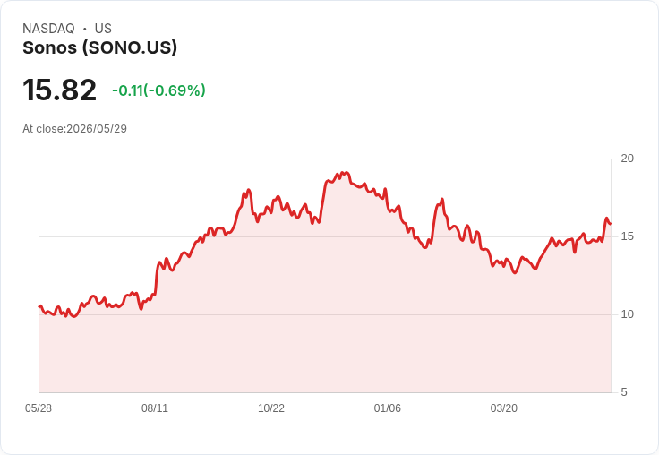Image resolution: width=659 pixels, height=455 pixels.
Task: Click the 10 price axis label
Action: (628, 314)
